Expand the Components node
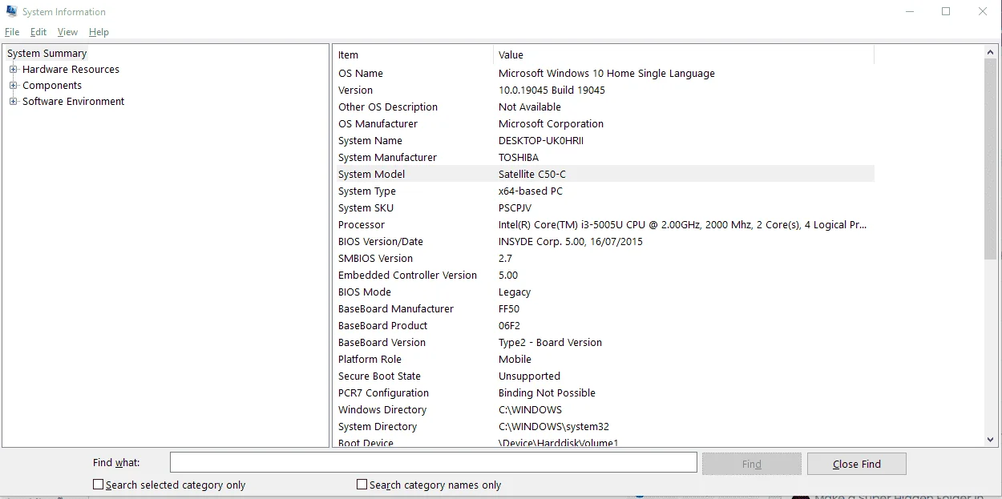This screenshot has height=499, width=1002. [x=13, y=86]
